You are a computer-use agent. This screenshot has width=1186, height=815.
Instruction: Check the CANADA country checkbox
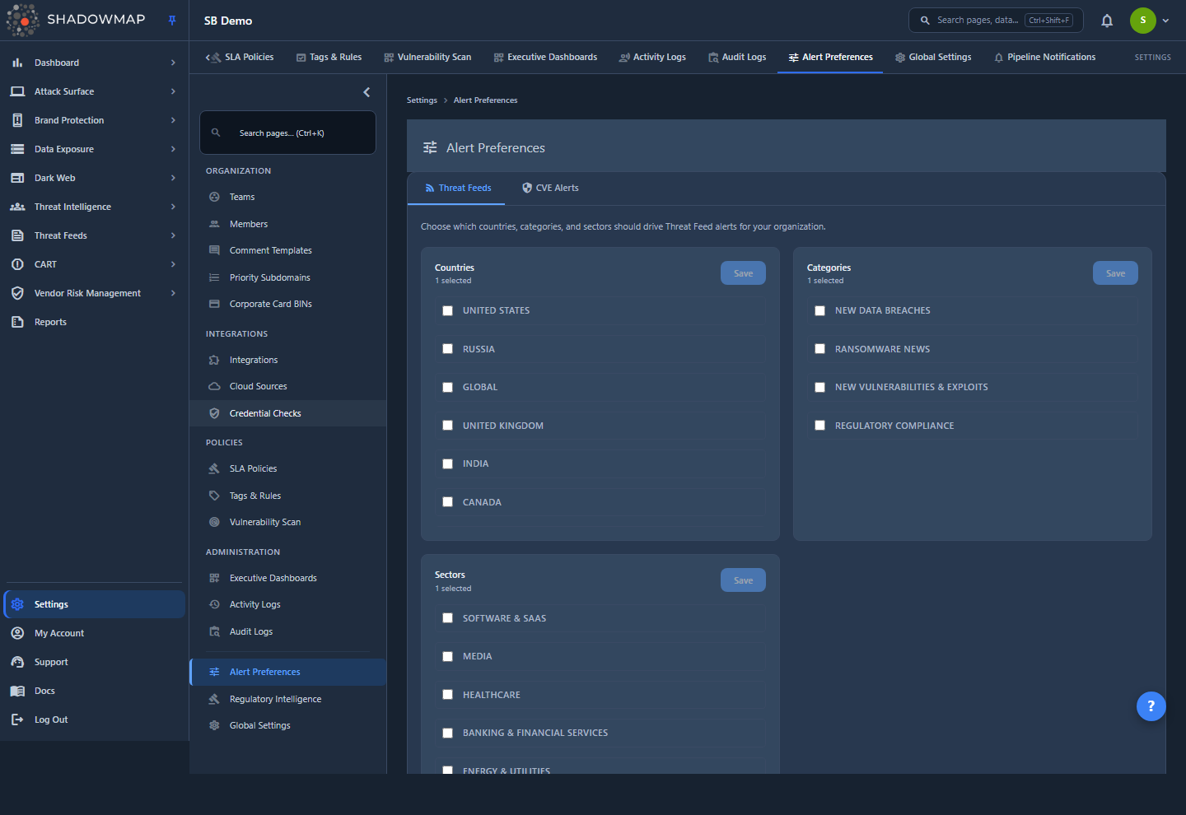pyautogui.click(x=448, y=502)
